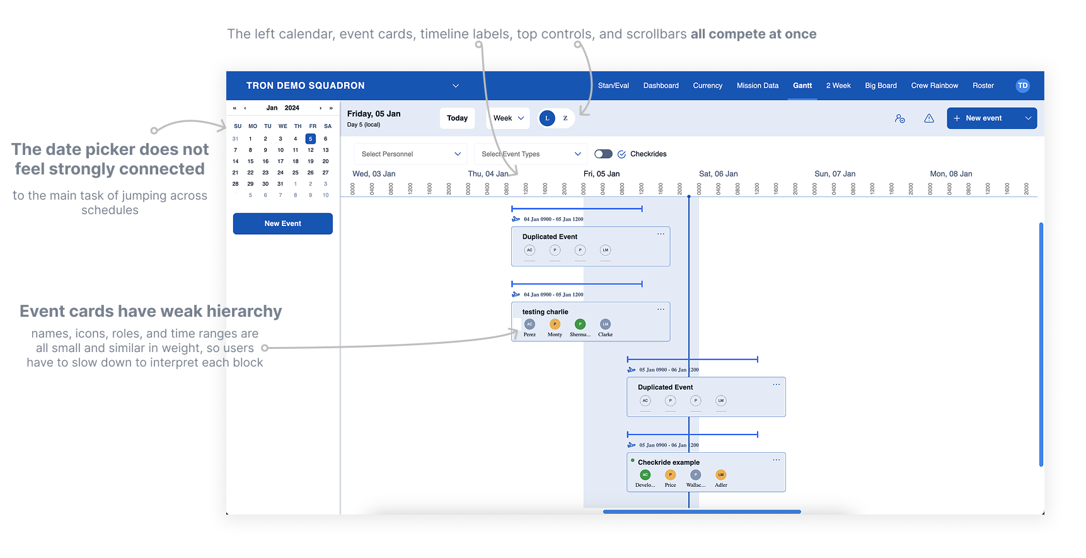
Task: Click the Checkride example event title
Action: [668, 462]
